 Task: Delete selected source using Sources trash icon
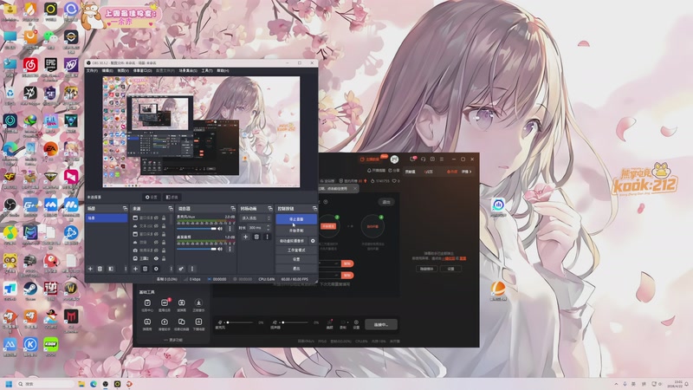point(145,269)
